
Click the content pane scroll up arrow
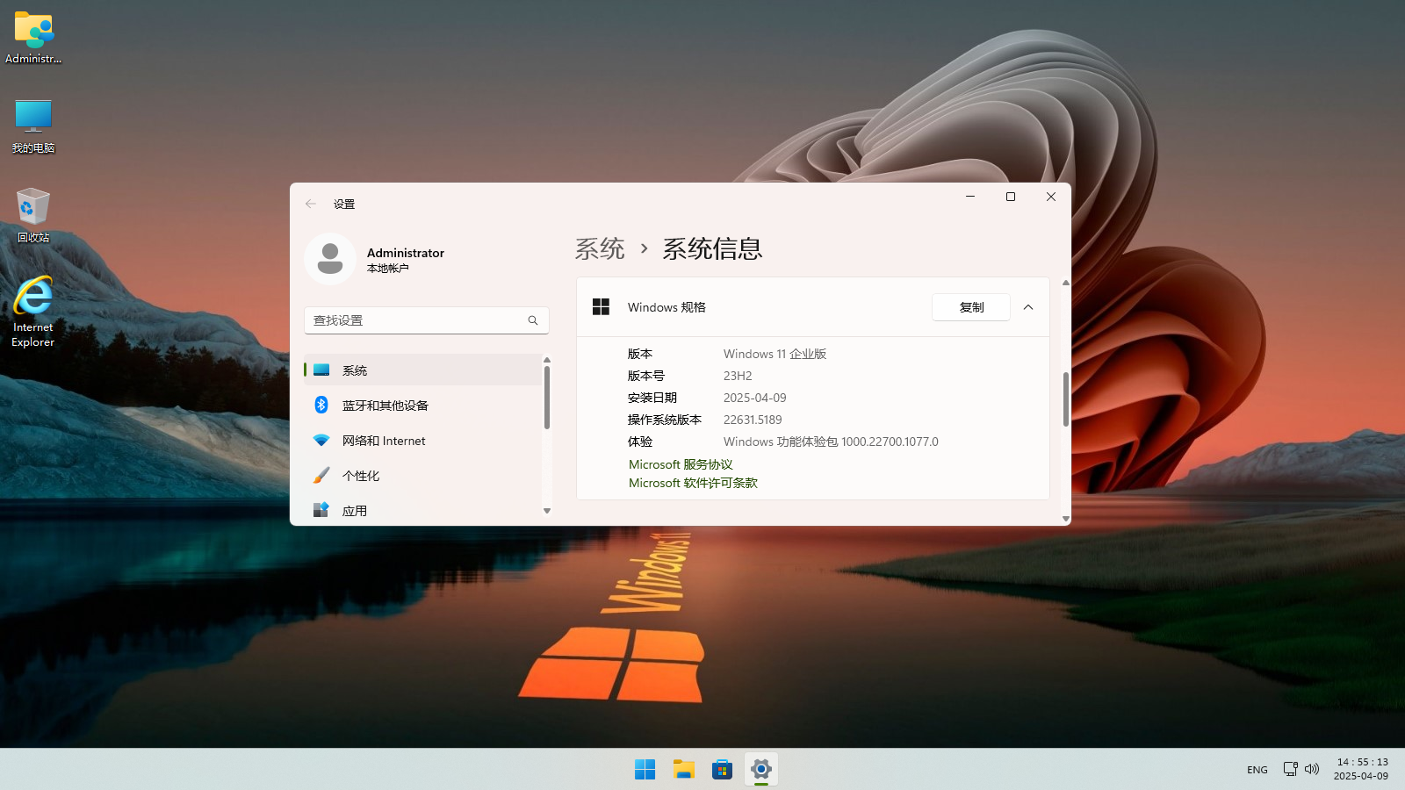coord(1066,283)
